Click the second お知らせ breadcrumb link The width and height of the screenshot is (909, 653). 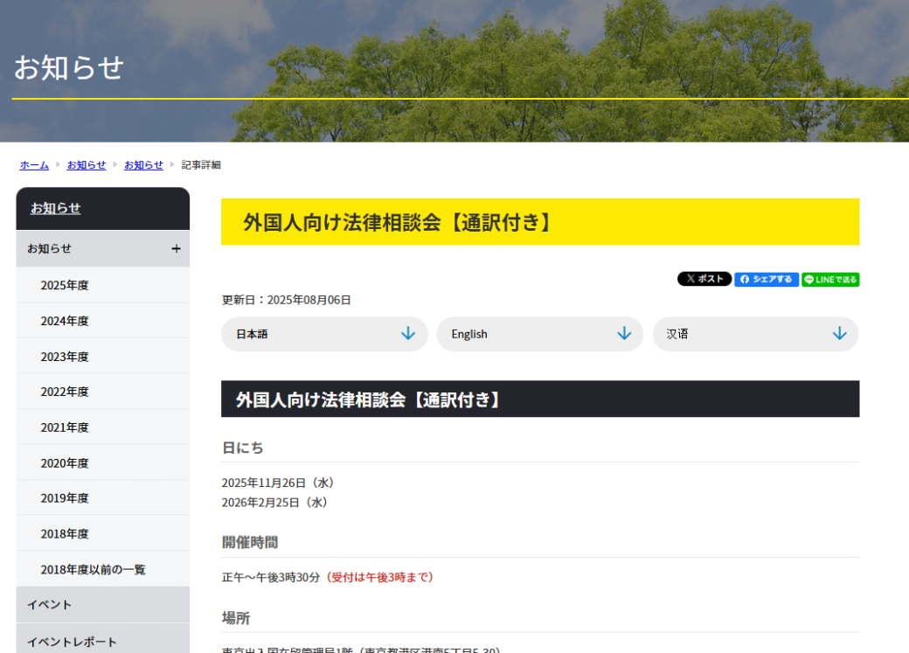pyautogui.click(x=143, y=165)
